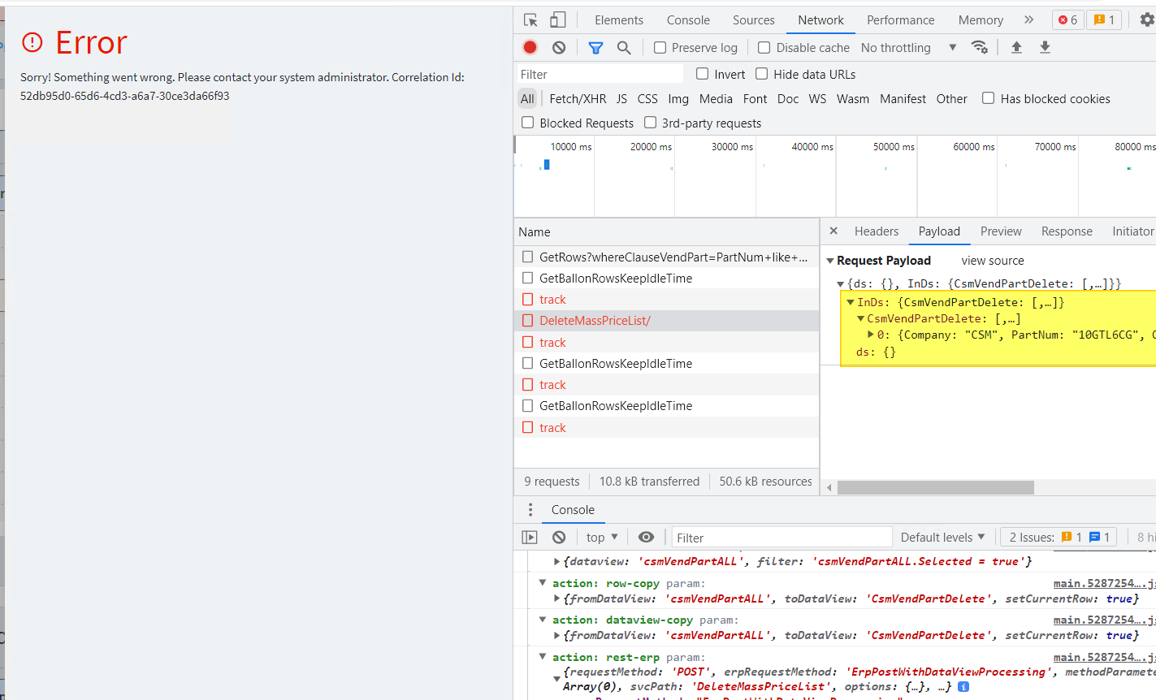The image size is (1156, 700).
Task: Switch to the Console tab
Action: [688, 20]
